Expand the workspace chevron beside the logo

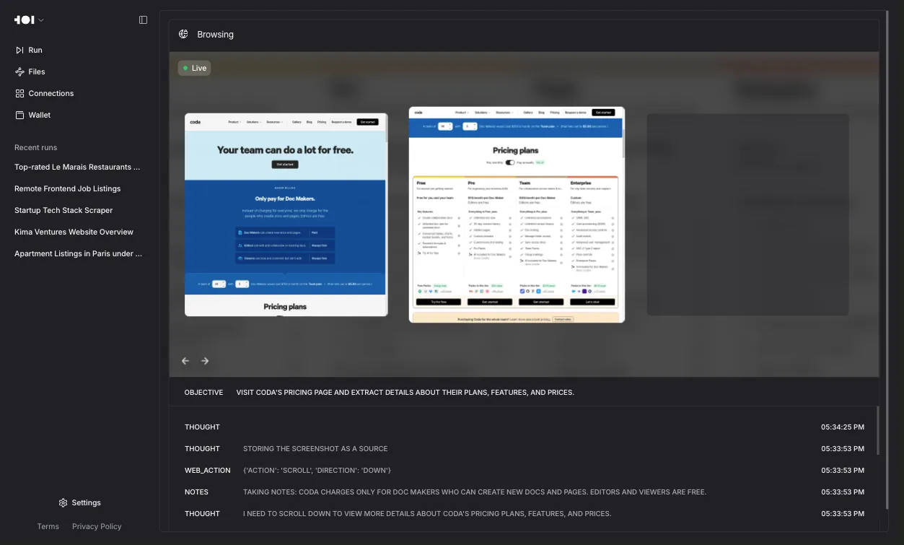(x=41, y=20)
